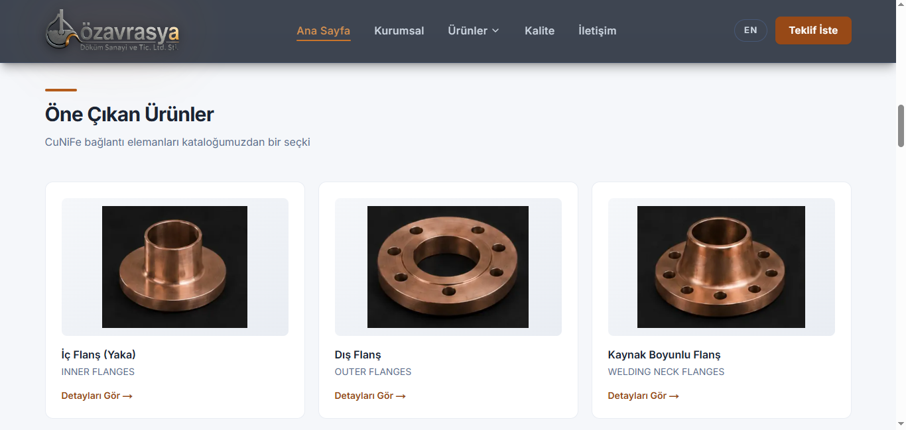
Task: Click the Özavrasya logo in the header
Action: pyautogui.click(x=113, y=30)
